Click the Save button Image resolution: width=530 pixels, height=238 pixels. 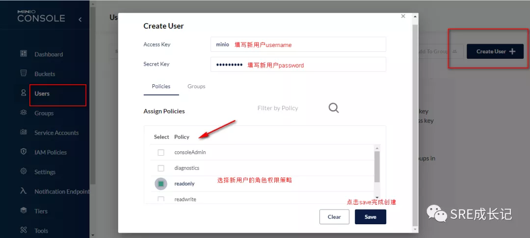(371, 217)
